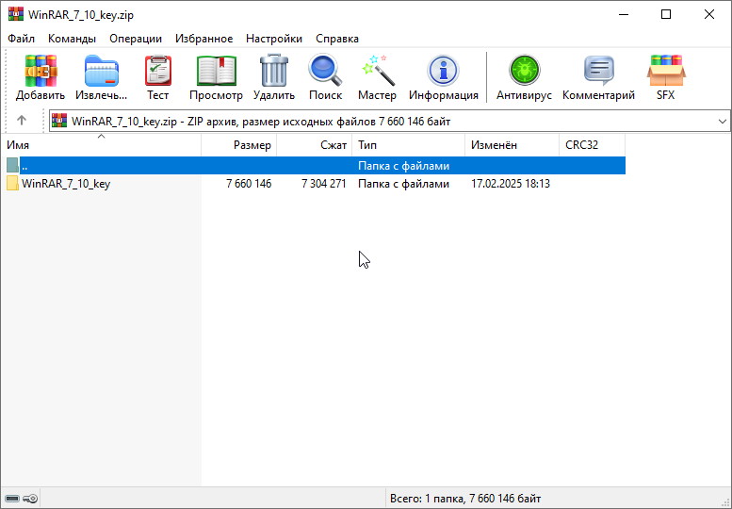This screenshot has width=732, height=509.
Task: Sort by Тип column header
Action: point(409,145)
